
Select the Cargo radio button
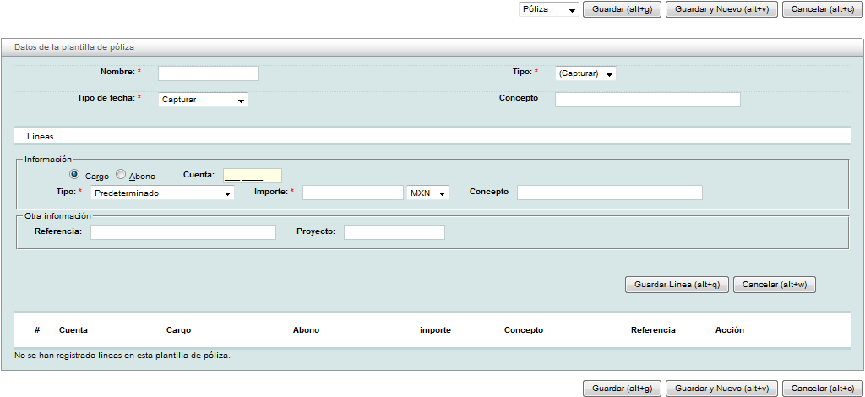coord(74,175)
